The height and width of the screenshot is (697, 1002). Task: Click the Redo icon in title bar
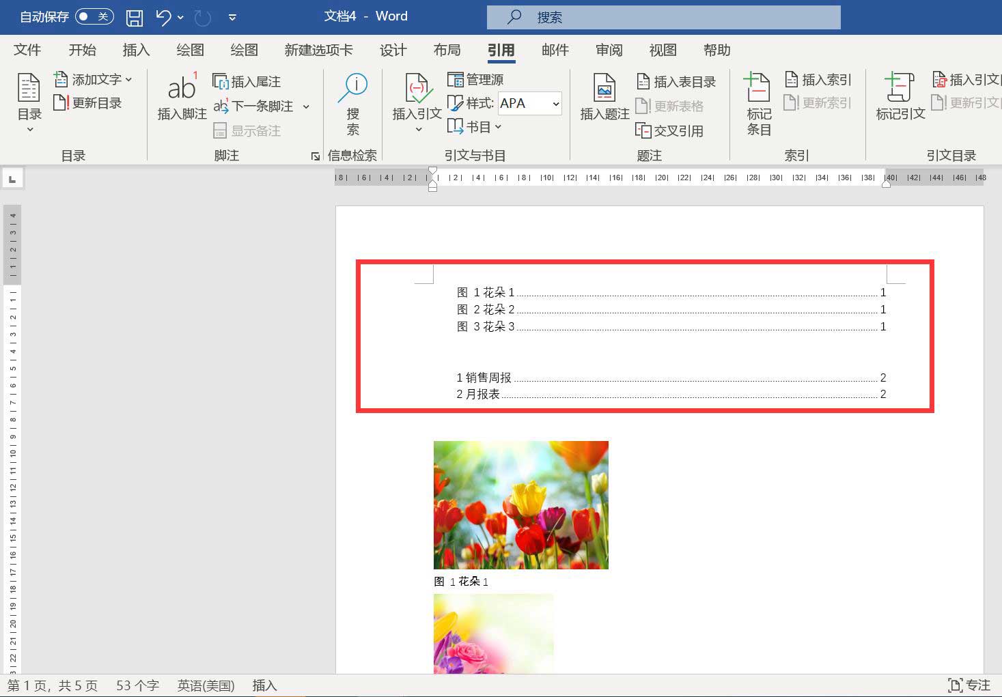click(203, 17)
